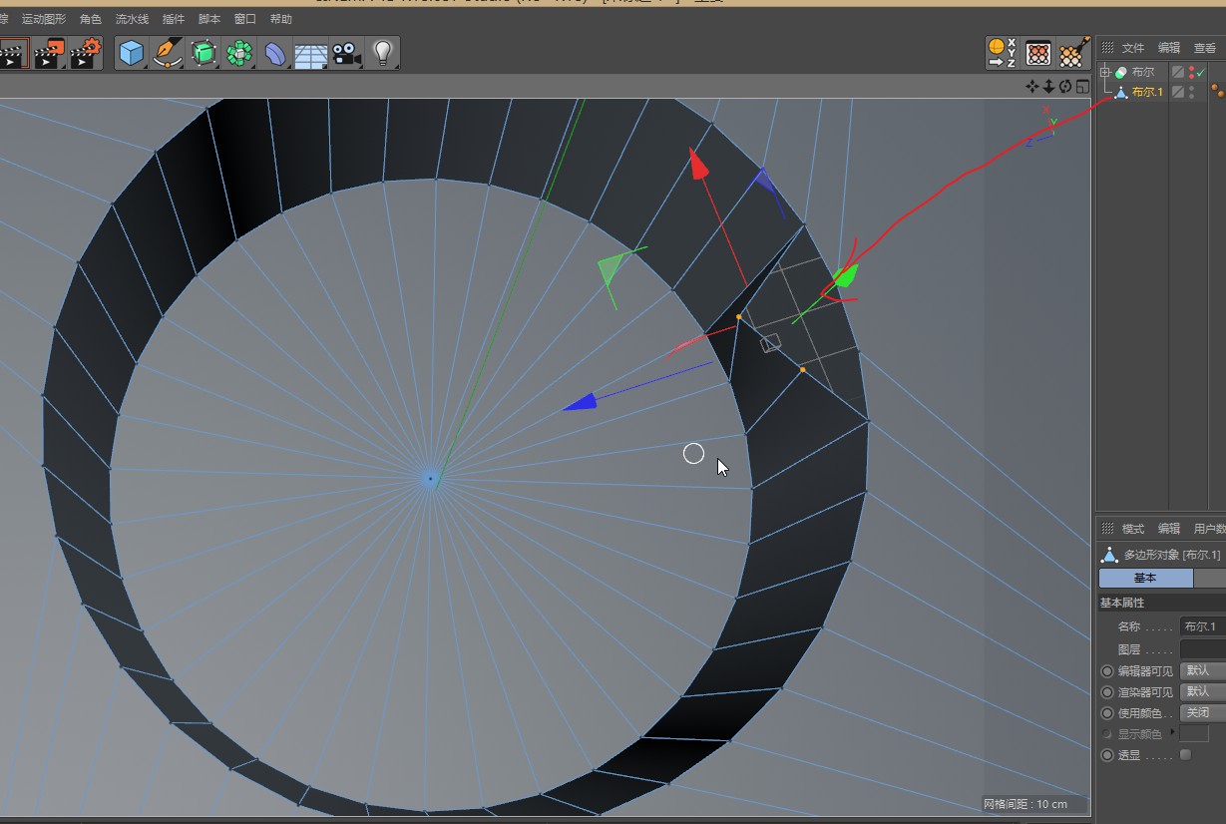Viewport: 1226px width, 824px height.
Task: Open the 编辑器可见 默认 dropdown
Action: (x=1202, y=670)
